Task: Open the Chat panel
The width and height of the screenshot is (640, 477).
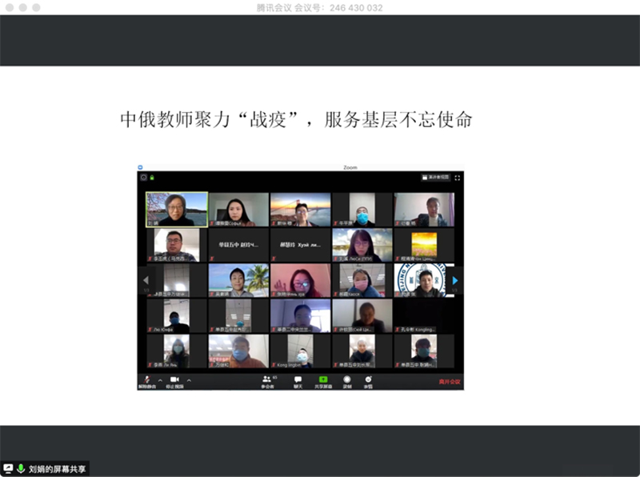Action: click(x=298, y=380)
